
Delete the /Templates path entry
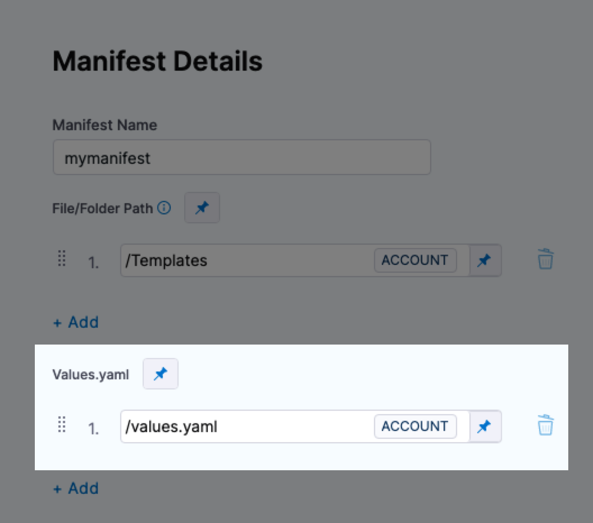pyautogui.click(x=545, y=260)
